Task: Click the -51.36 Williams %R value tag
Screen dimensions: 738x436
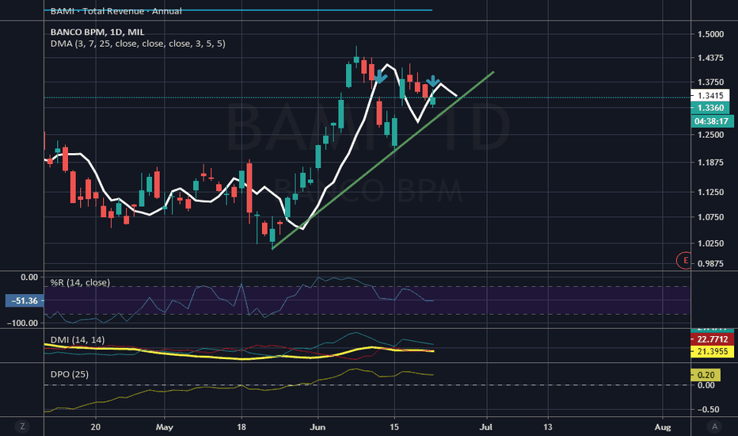Action: 25,300
